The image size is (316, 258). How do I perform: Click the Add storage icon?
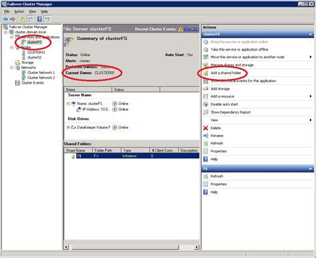206,88
